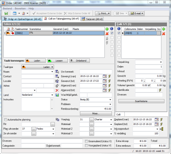Click the Instructies text area

click(36, 104)
